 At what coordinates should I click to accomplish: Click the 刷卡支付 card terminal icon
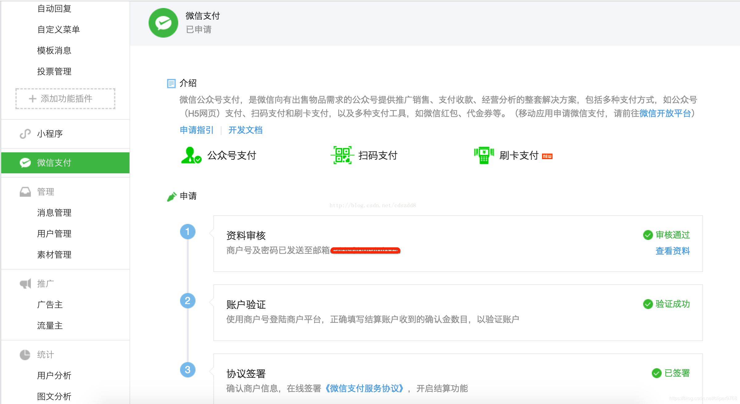pyautogui.click(x=483, y=155)
